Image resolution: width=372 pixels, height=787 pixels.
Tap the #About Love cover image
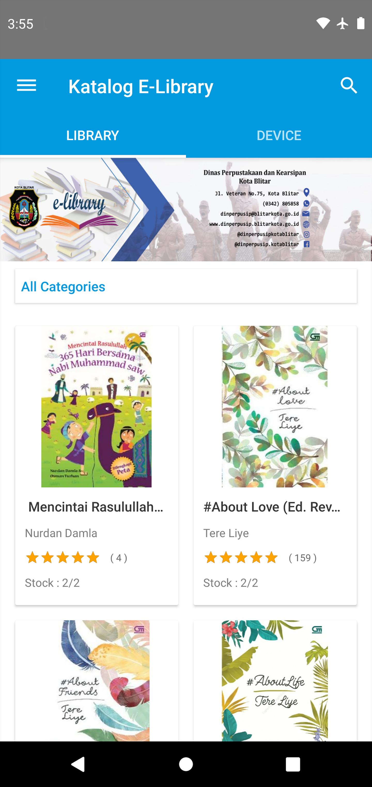275,406
